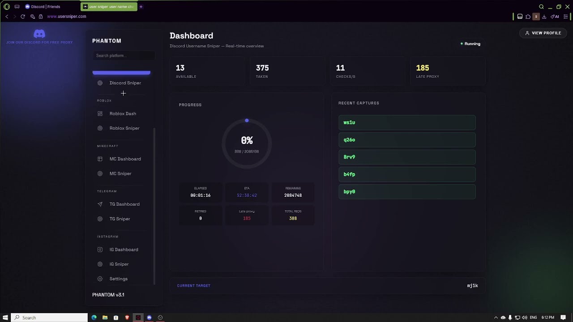Click the circular progress ring

(x=247, y=144)
